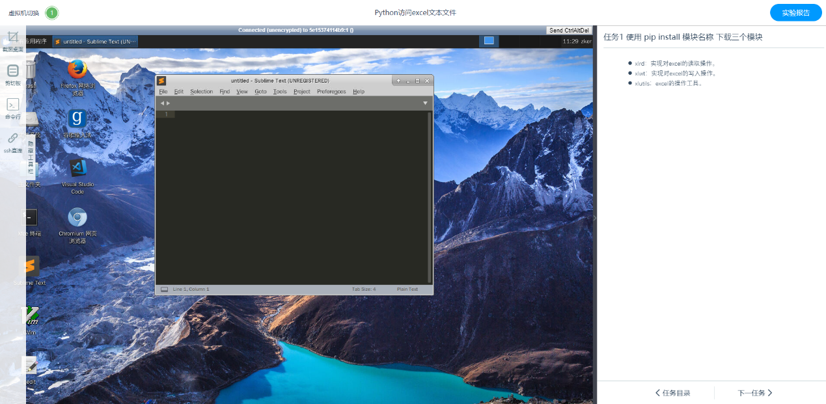
Task: Toggle the Sublime side bar status icon
Action: (x=164, y=290)
